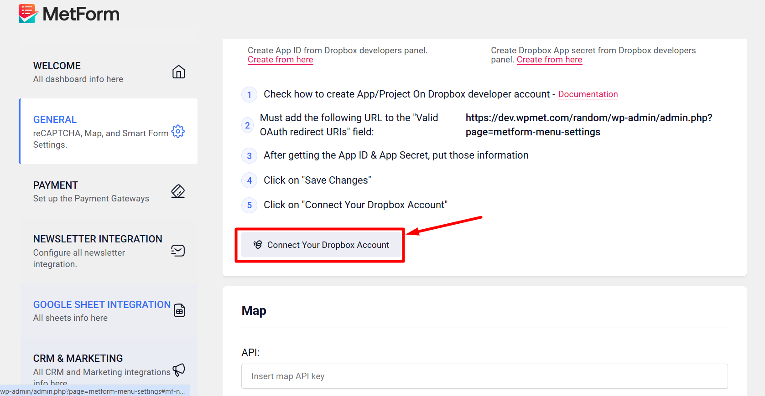Image resolution: width=765 pixels, height=396 pixels.
Task: Click the Payment gateway icon
Action: click(x=178, y=191)
